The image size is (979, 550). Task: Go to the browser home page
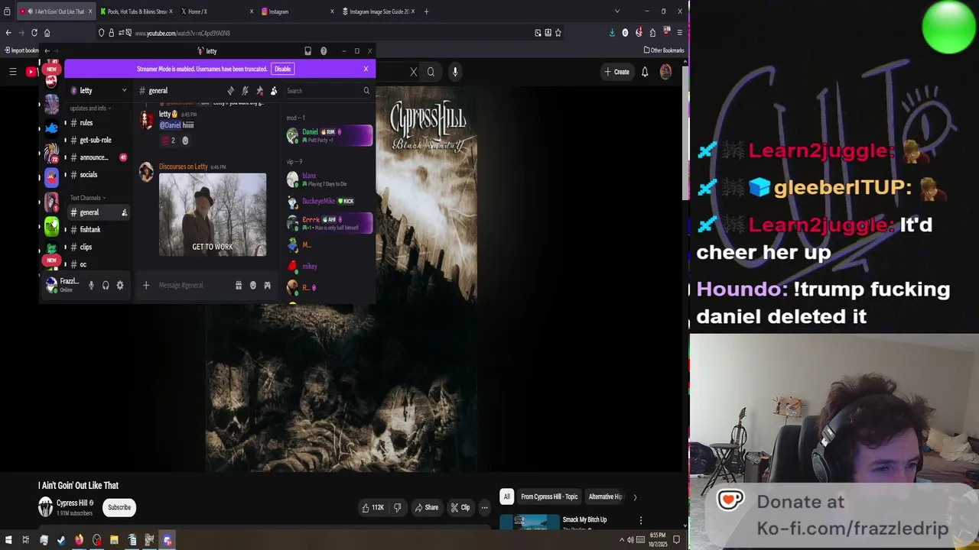click(47, 33)
